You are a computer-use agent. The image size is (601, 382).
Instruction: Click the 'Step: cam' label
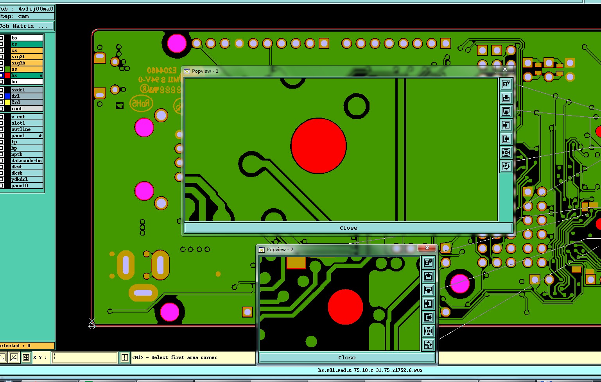(15, 16)
